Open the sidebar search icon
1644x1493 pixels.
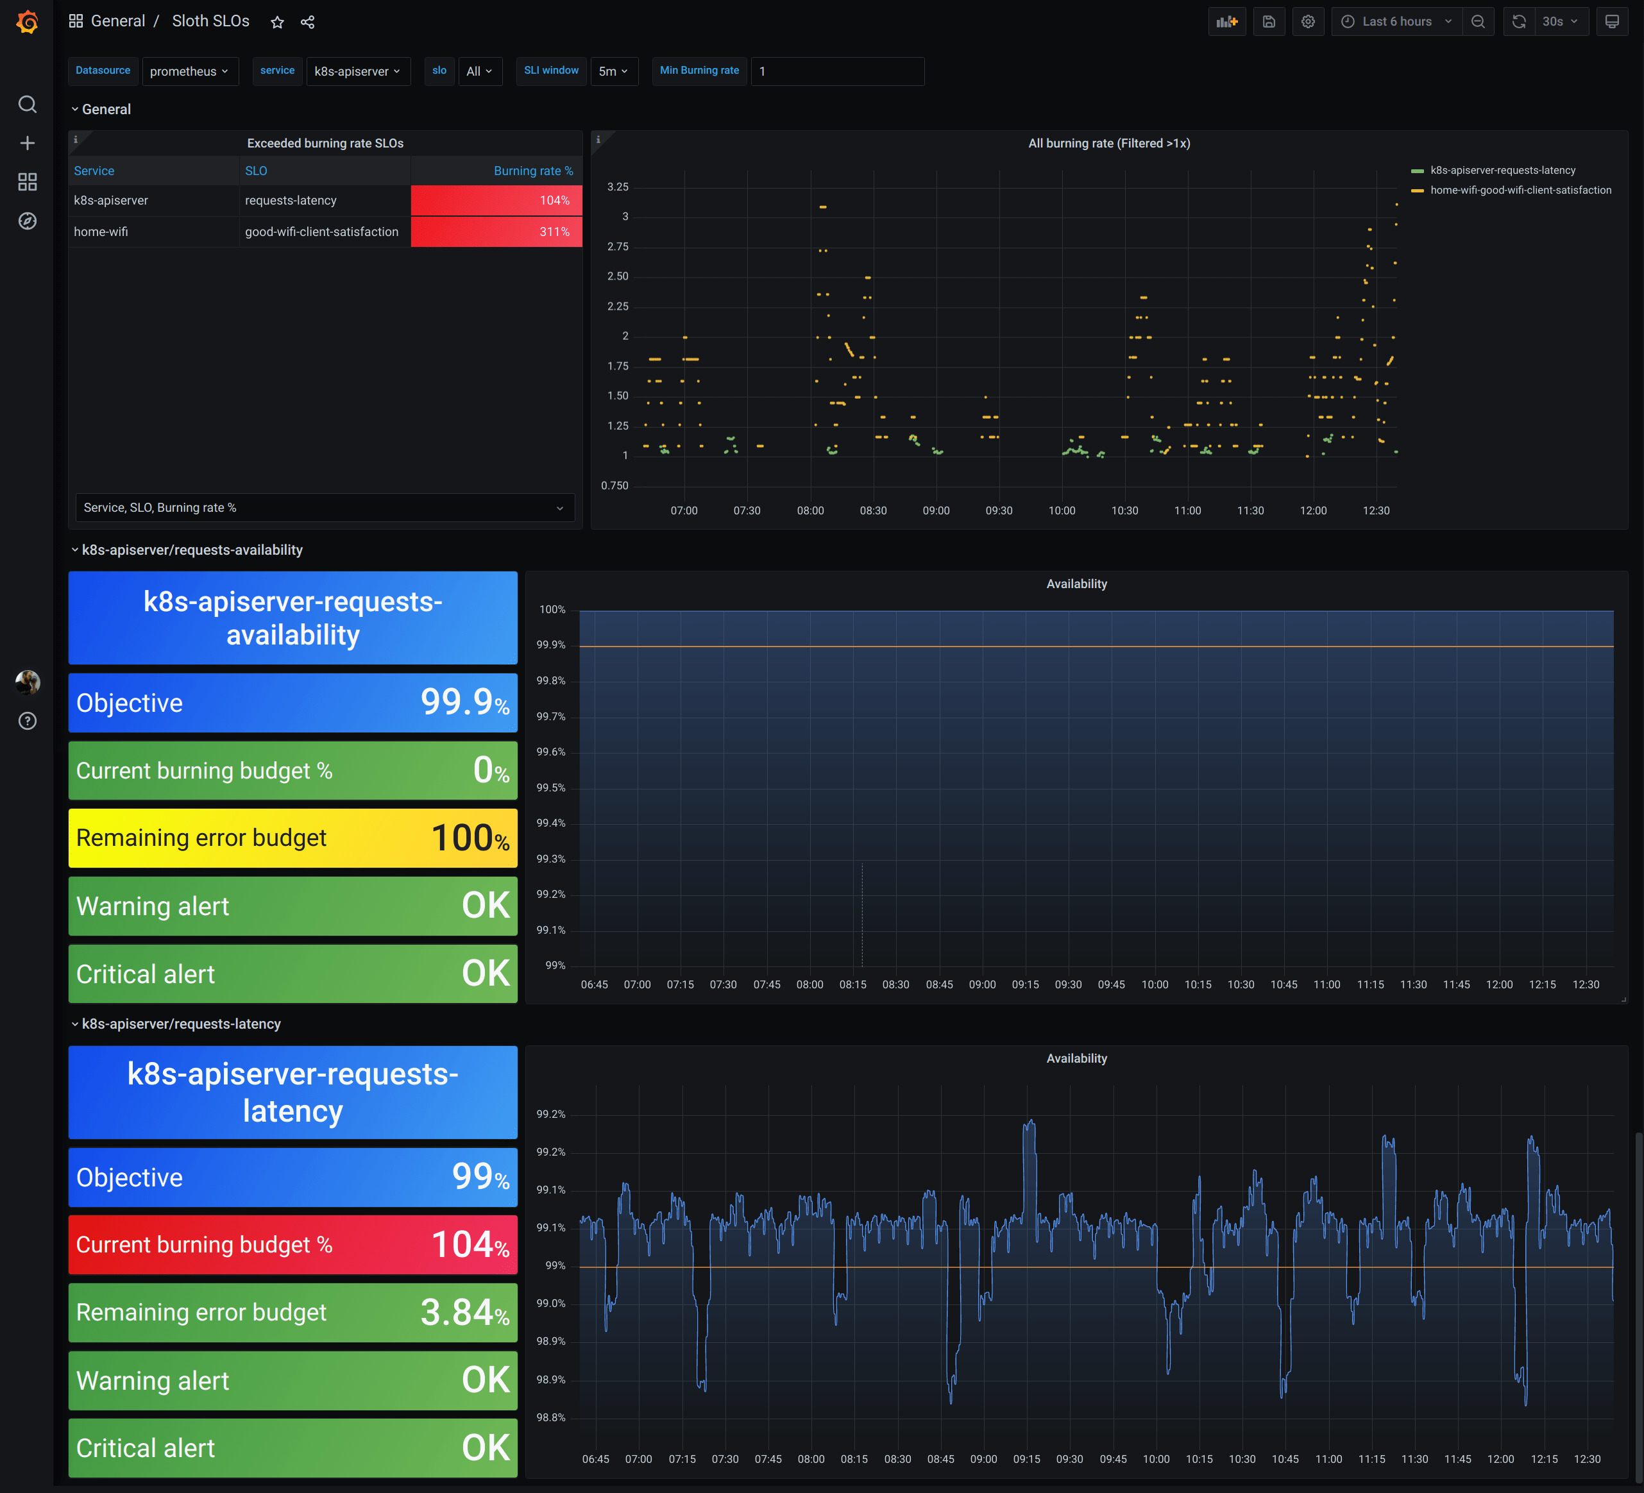point(27,105)
